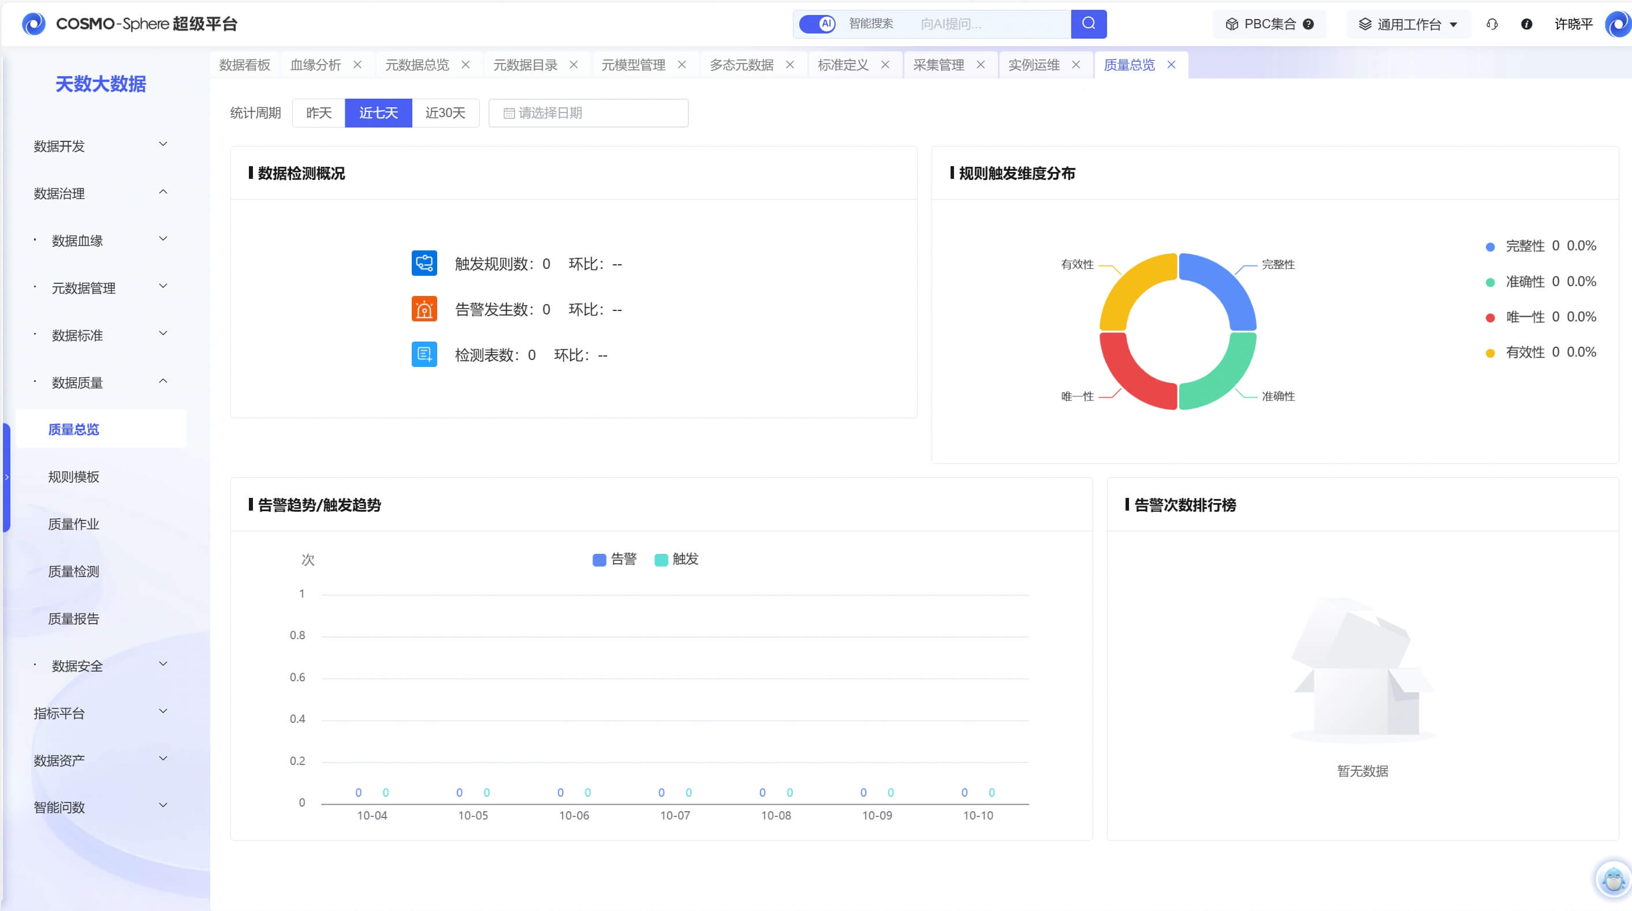This screenshot has height=911, width=1632.
Task: Open 规则模板 in the sidebar
Action: (x=73, y=477)
